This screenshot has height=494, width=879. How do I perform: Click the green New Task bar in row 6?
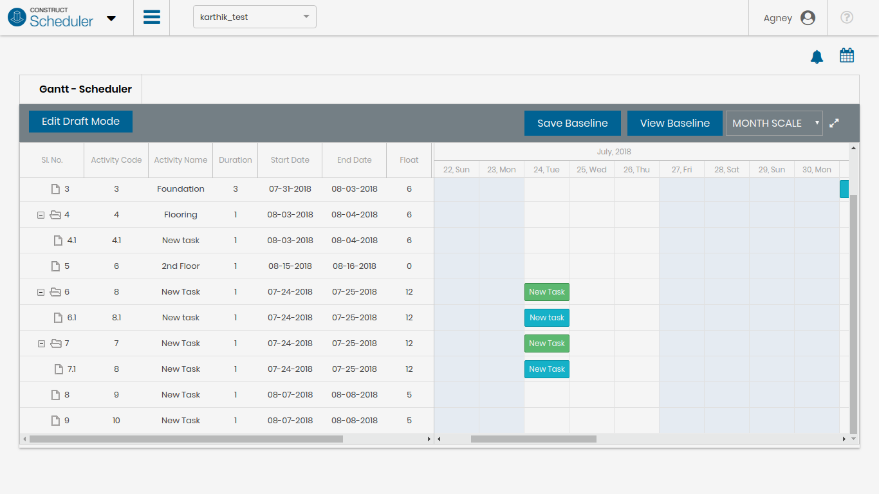(x=547, y=292)
